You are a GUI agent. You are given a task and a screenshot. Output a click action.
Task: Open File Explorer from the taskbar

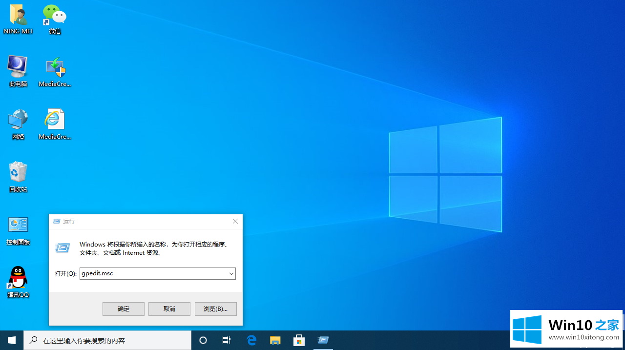[x=275, y=340]
